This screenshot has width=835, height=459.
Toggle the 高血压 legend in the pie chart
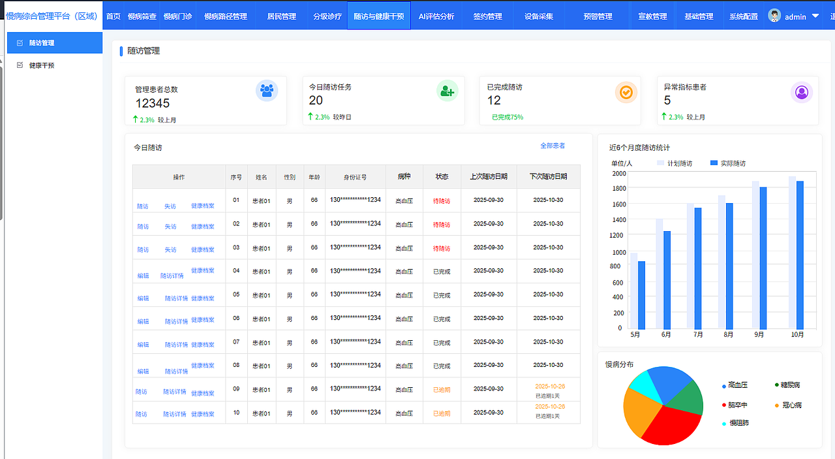click(x=735, y=385)
